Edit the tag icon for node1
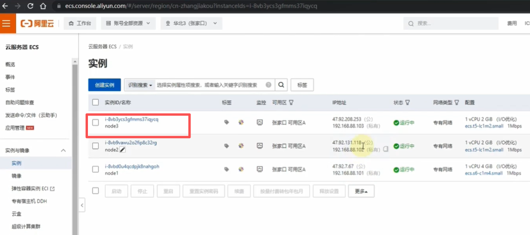This screenshot has height=235, width=530. pyautogui.click(x=226, y=169)
